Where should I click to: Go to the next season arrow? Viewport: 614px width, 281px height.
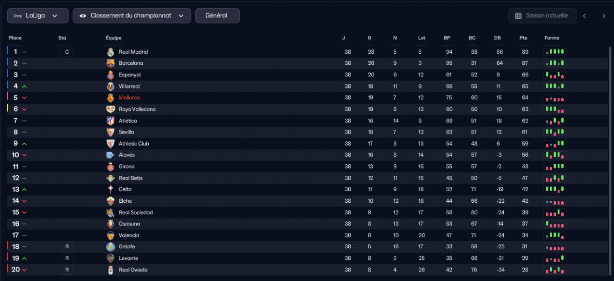[x=604, y=16]
